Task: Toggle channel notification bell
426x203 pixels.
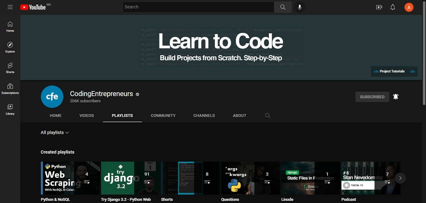Action: coord(396,97)
